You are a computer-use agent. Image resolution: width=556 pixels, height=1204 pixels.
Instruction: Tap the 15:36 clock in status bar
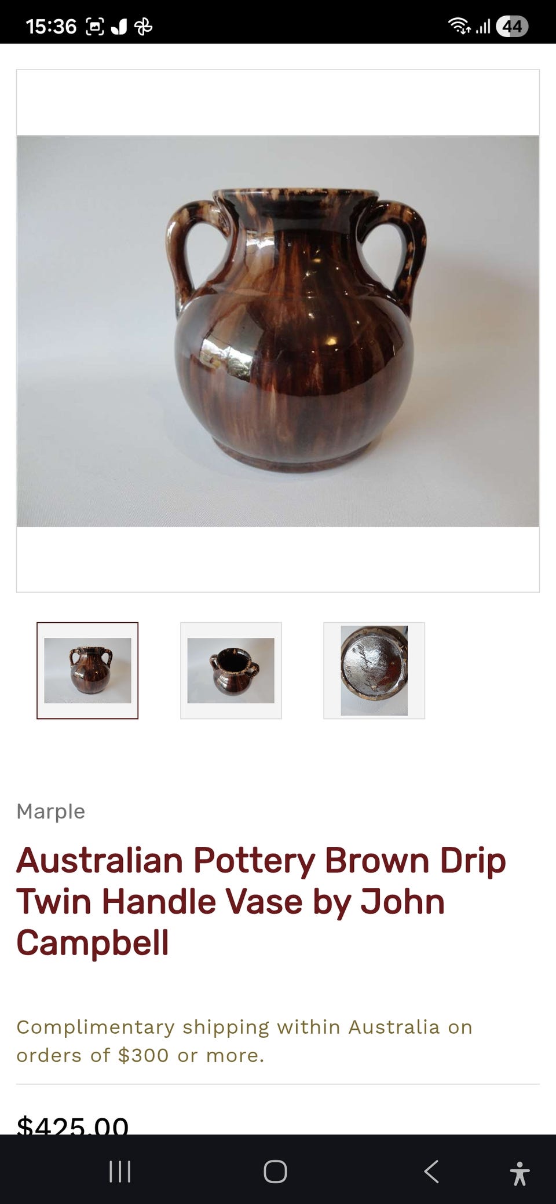[51, 26]
